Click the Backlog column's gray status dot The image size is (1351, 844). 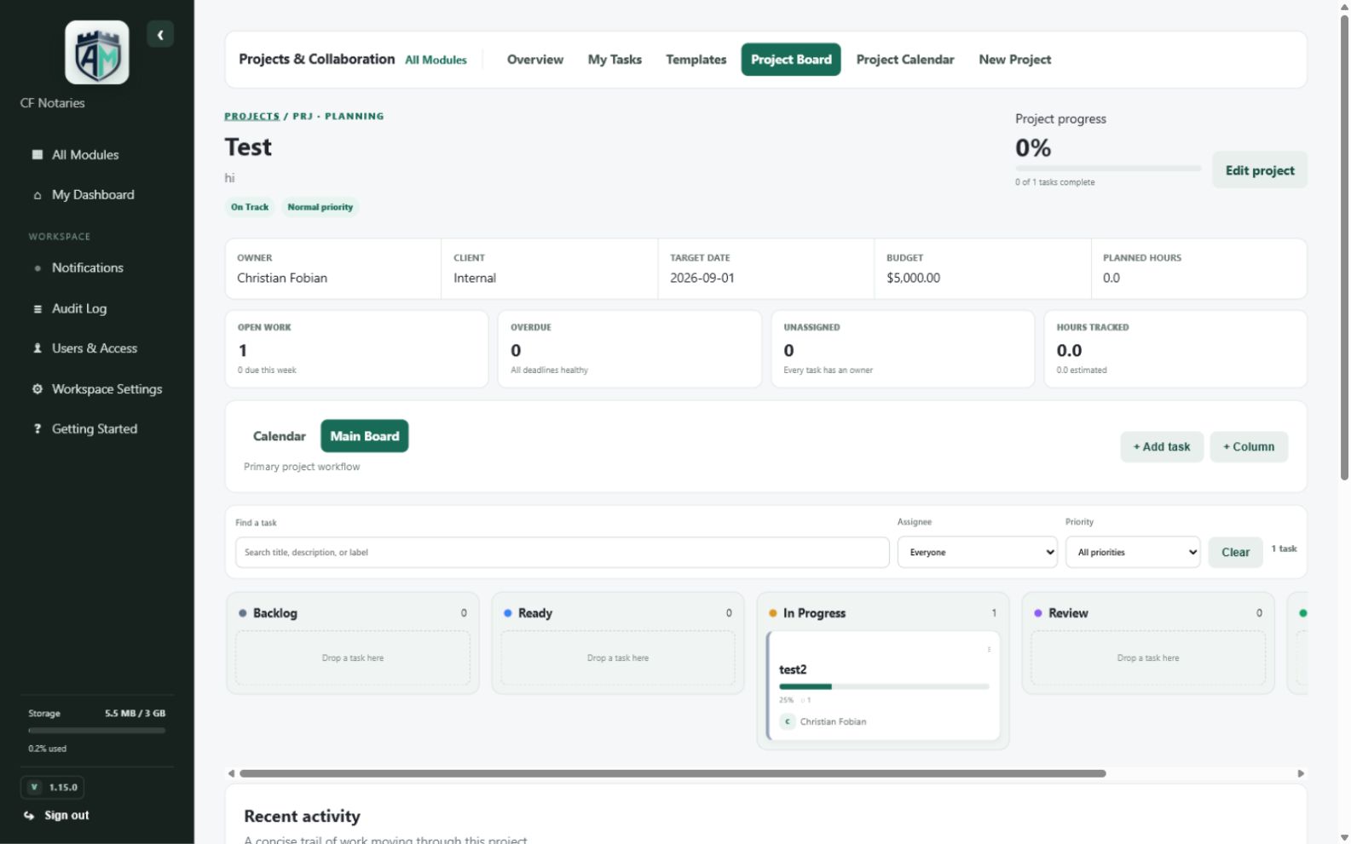[x=243, y=613]
